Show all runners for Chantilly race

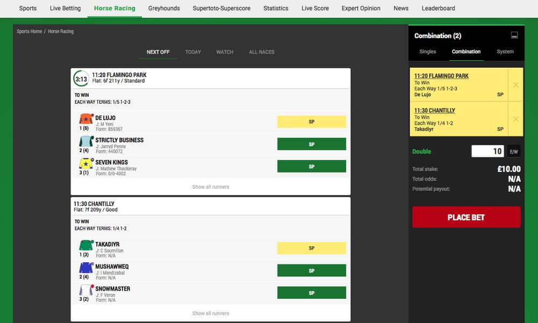click(x=211, y=313)
